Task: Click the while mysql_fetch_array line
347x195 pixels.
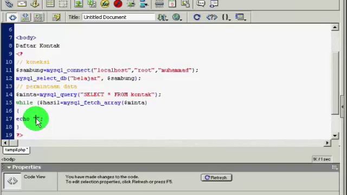Action: (x=81, y=103)
